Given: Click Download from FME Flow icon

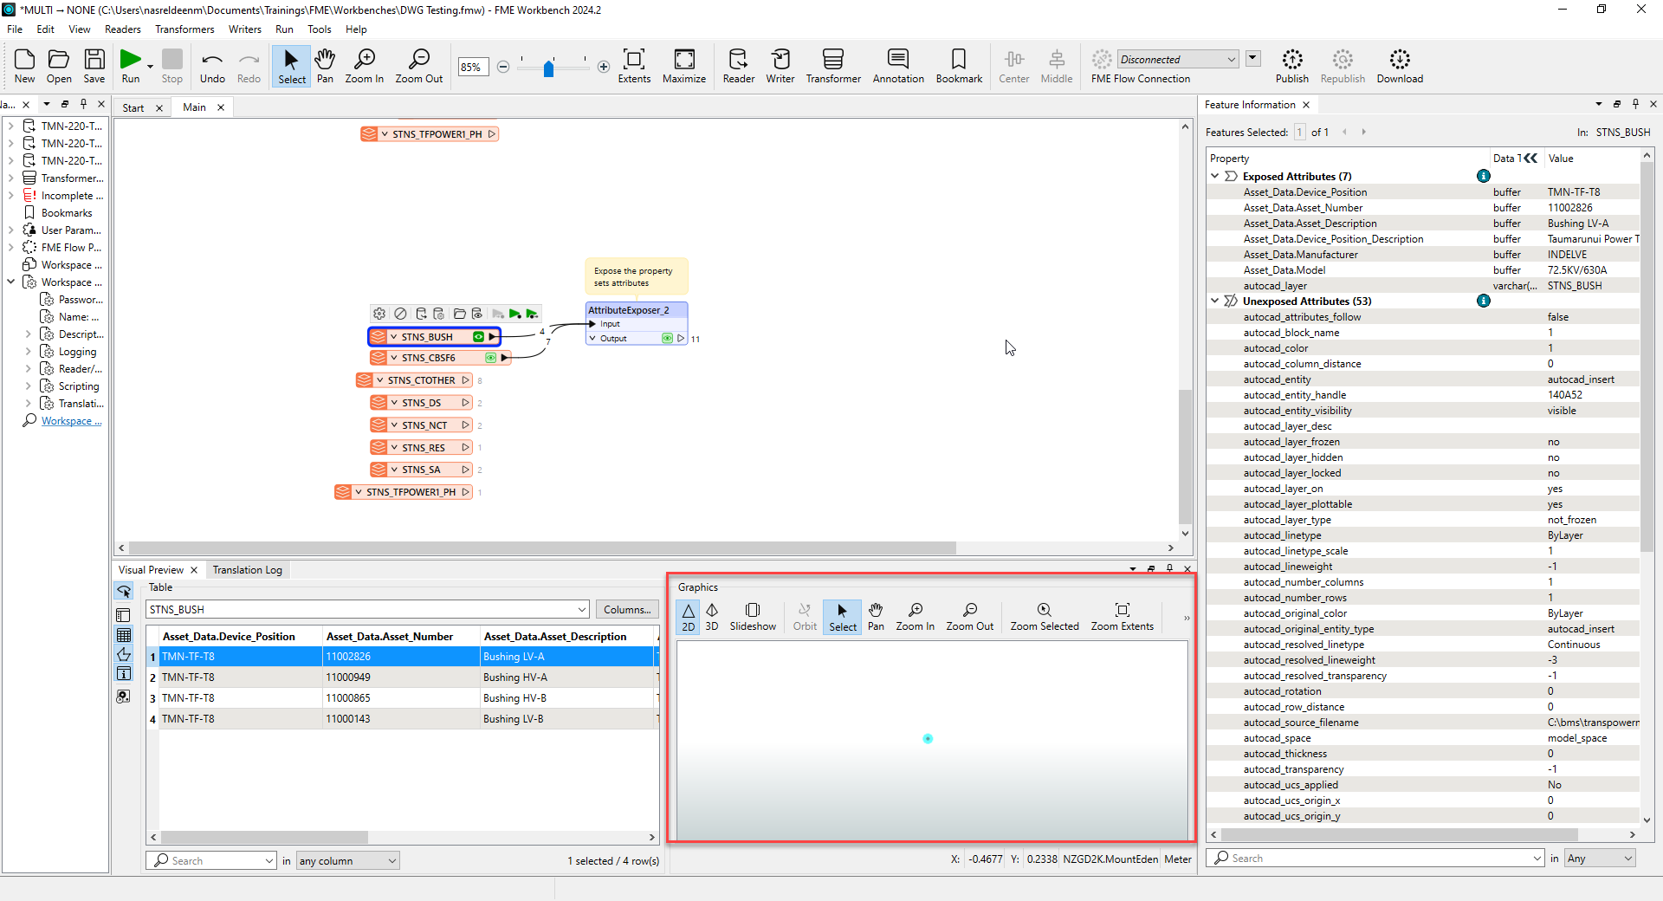Looking at the screenshot, I should click(x=1400, y=66).
